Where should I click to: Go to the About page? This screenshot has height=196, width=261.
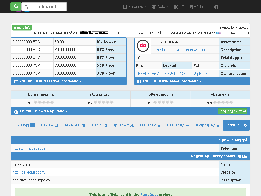tap(221, 7)
